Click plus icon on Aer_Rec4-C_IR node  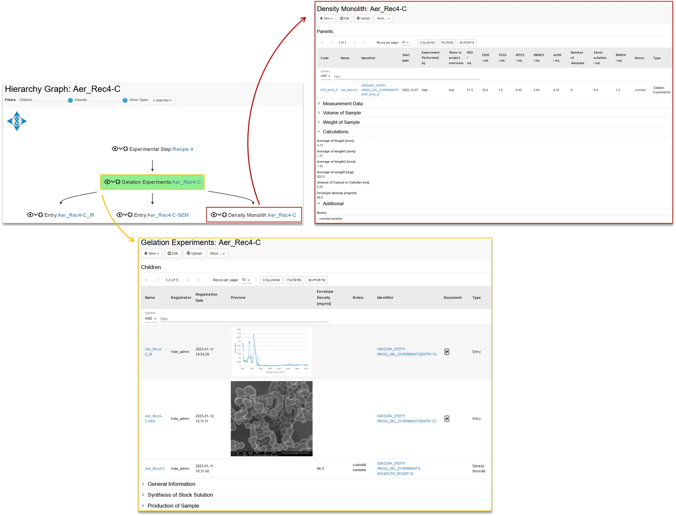coord(40,215)
